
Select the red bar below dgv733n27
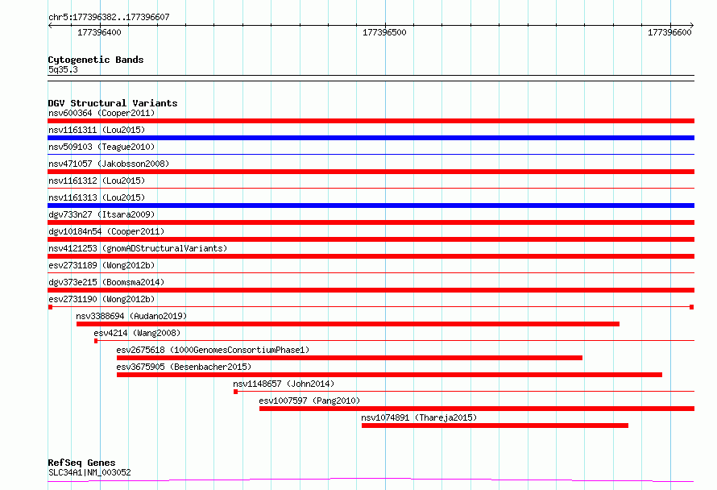[x=371, y=222]
